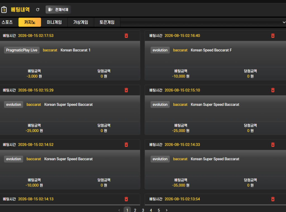The image size is (286, 212).
Task: Go to the next page arrow
Action: pyautogui.click(x=166, y=210)
